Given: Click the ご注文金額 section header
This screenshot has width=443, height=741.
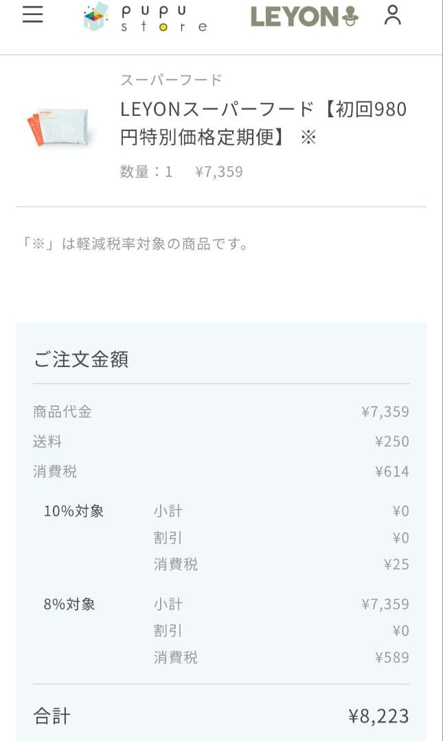Looking at the screenshot, I should click(x=82, y=358).
